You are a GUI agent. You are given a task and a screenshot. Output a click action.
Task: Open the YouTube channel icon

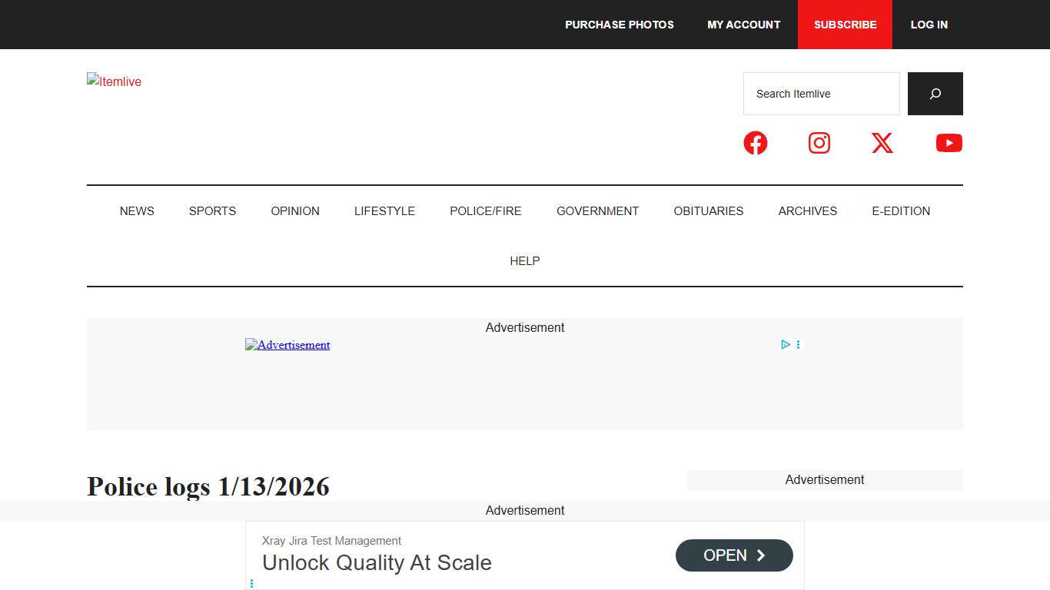point(949,143)
